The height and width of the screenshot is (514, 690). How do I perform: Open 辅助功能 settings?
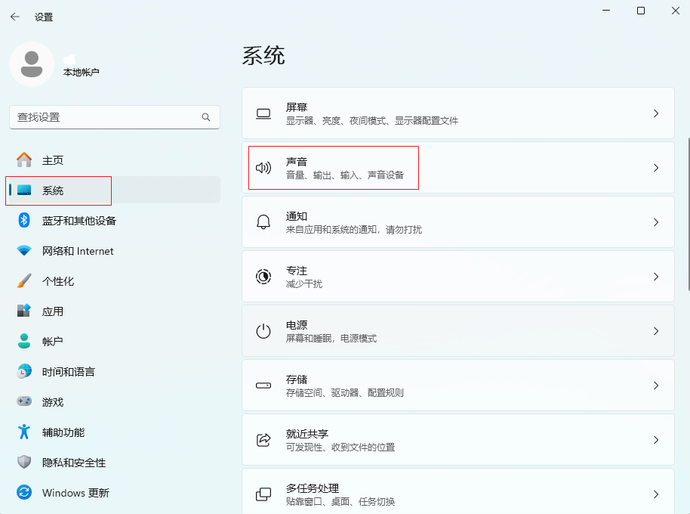pyautogui.click(x=115, y=432)
